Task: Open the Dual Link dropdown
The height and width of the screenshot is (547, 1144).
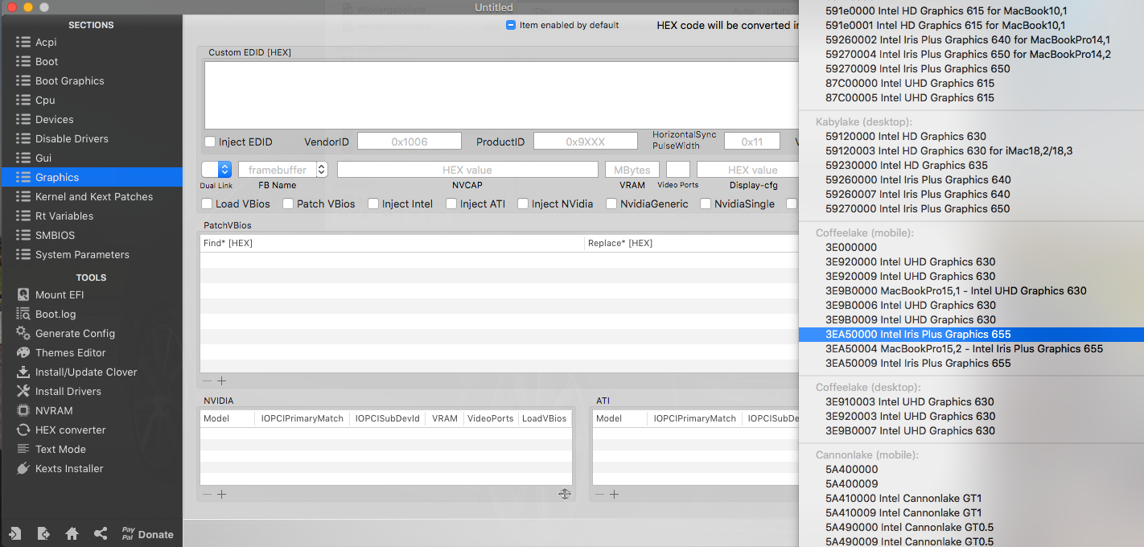Action: 216,169
